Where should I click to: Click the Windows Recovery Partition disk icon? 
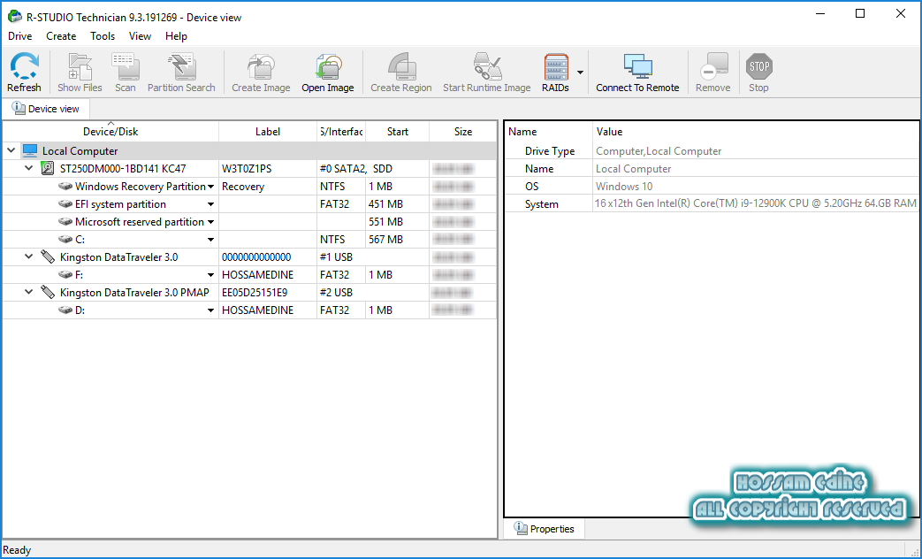click(x=65, y=187)
